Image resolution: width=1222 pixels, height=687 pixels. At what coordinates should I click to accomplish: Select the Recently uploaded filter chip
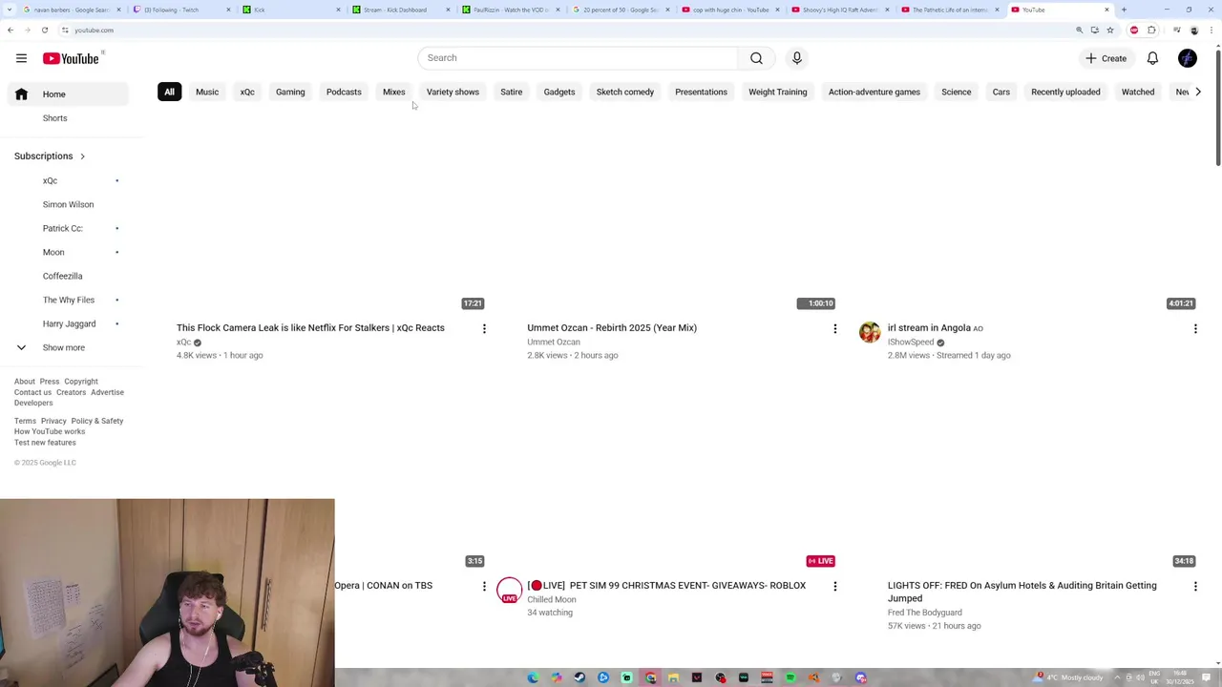(x=1065, y=93)
